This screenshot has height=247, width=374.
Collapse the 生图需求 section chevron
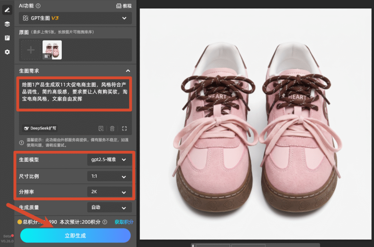click(128, 71)
